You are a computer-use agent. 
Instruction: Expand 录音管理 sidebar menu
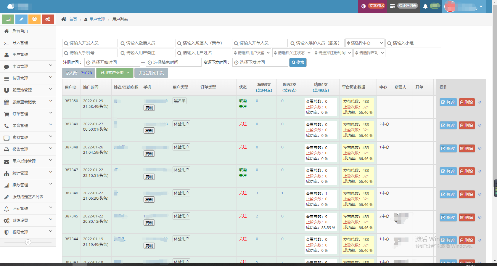pyautogui.click(x=28, y=126)
